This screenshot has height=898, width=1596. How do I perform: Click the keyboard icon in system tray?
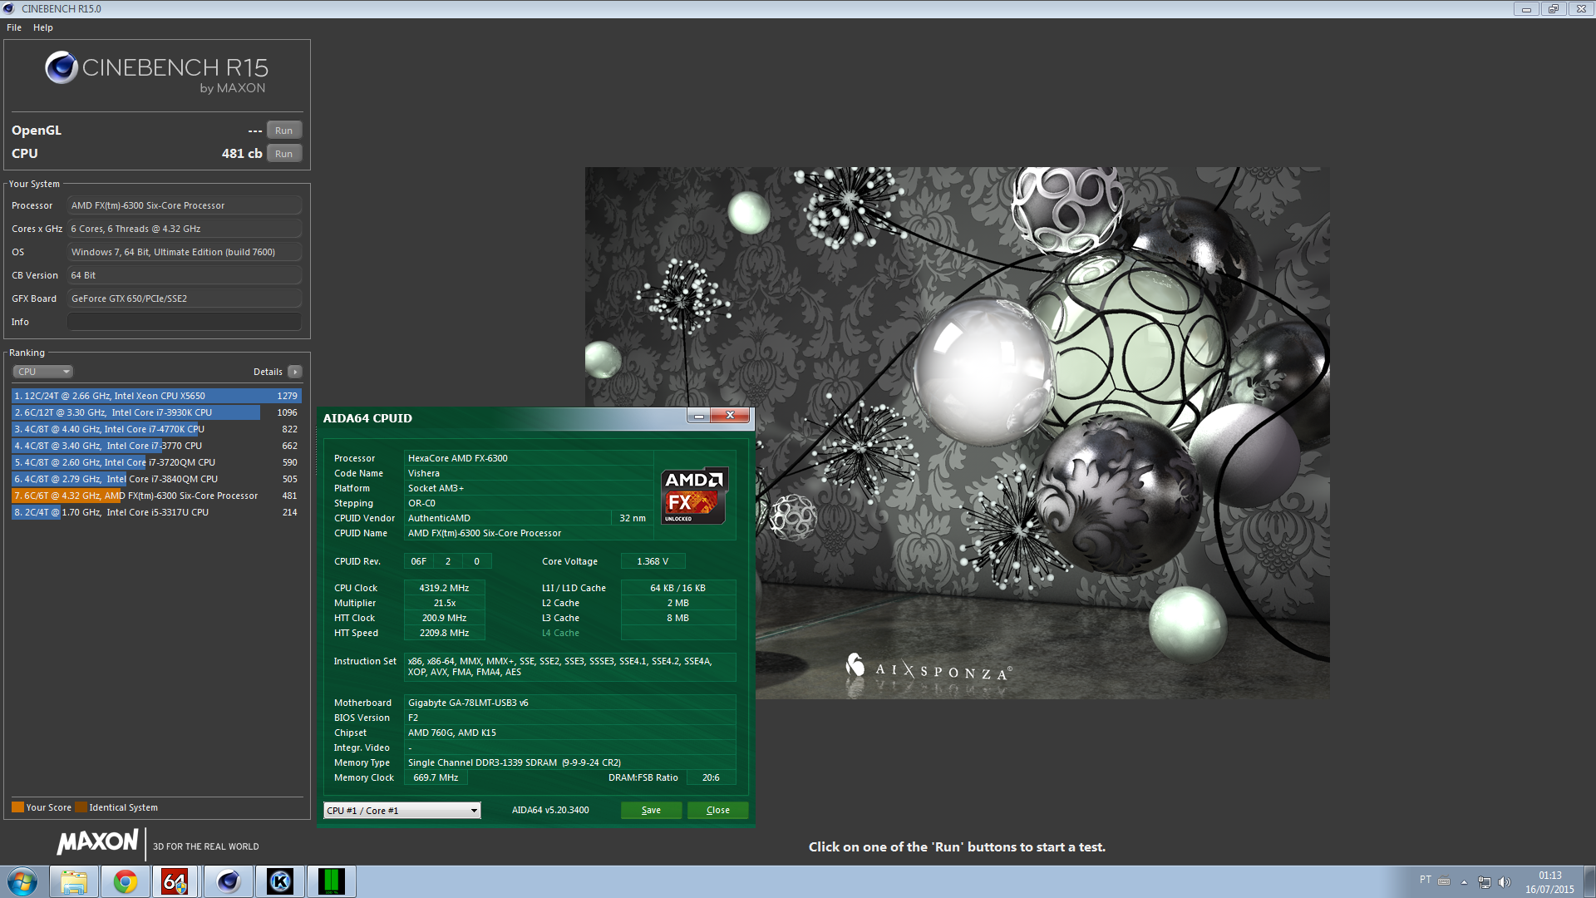pos(1444,881)
